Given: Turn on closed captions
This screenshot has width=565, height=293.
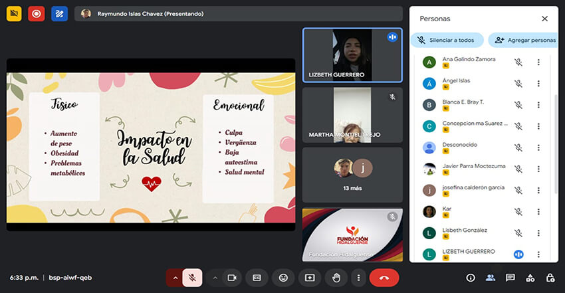Looking at the screenshot, I should tap(257, 277).
